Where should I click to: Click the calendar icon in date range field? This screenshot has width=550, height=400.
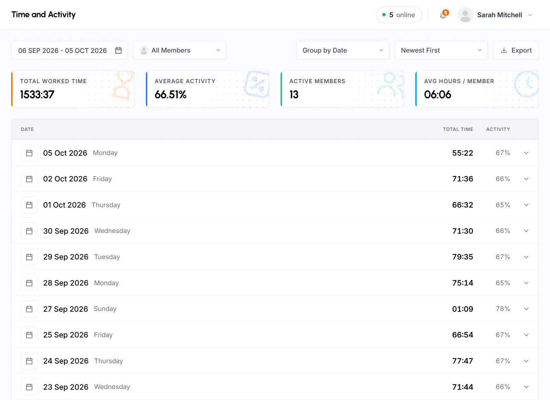[119, 50]
